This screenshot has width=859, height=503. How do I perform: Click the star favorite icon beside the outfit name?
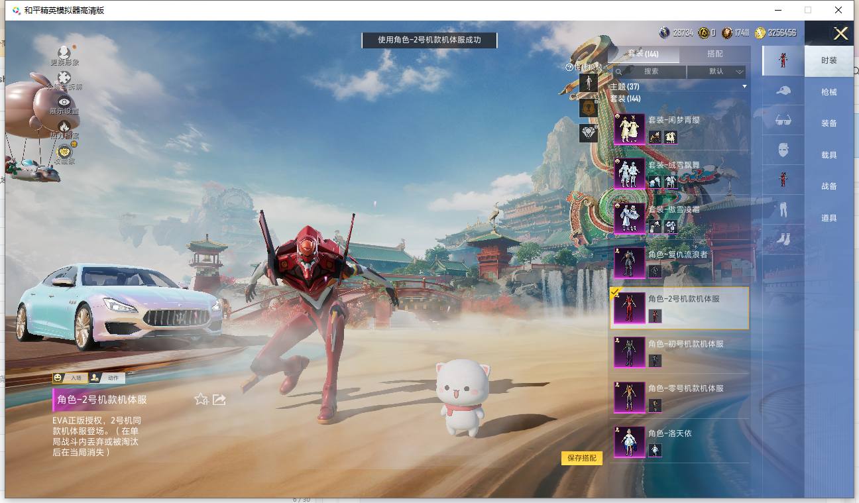click(201, 399)
